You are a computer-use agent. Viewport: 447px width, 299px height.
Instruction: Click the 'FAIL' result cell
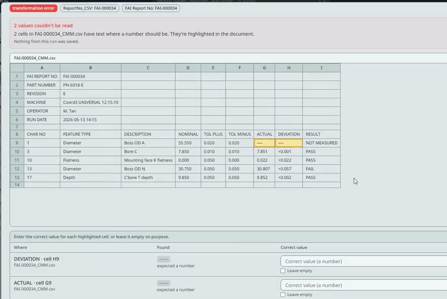(x=321, y=169)
